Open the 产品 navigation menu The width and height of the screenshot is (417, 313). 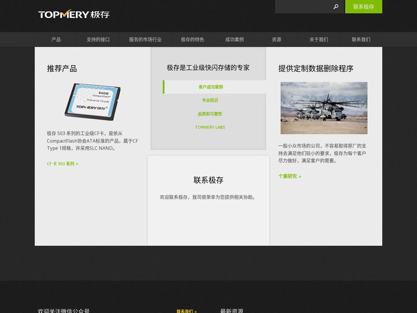56,39
